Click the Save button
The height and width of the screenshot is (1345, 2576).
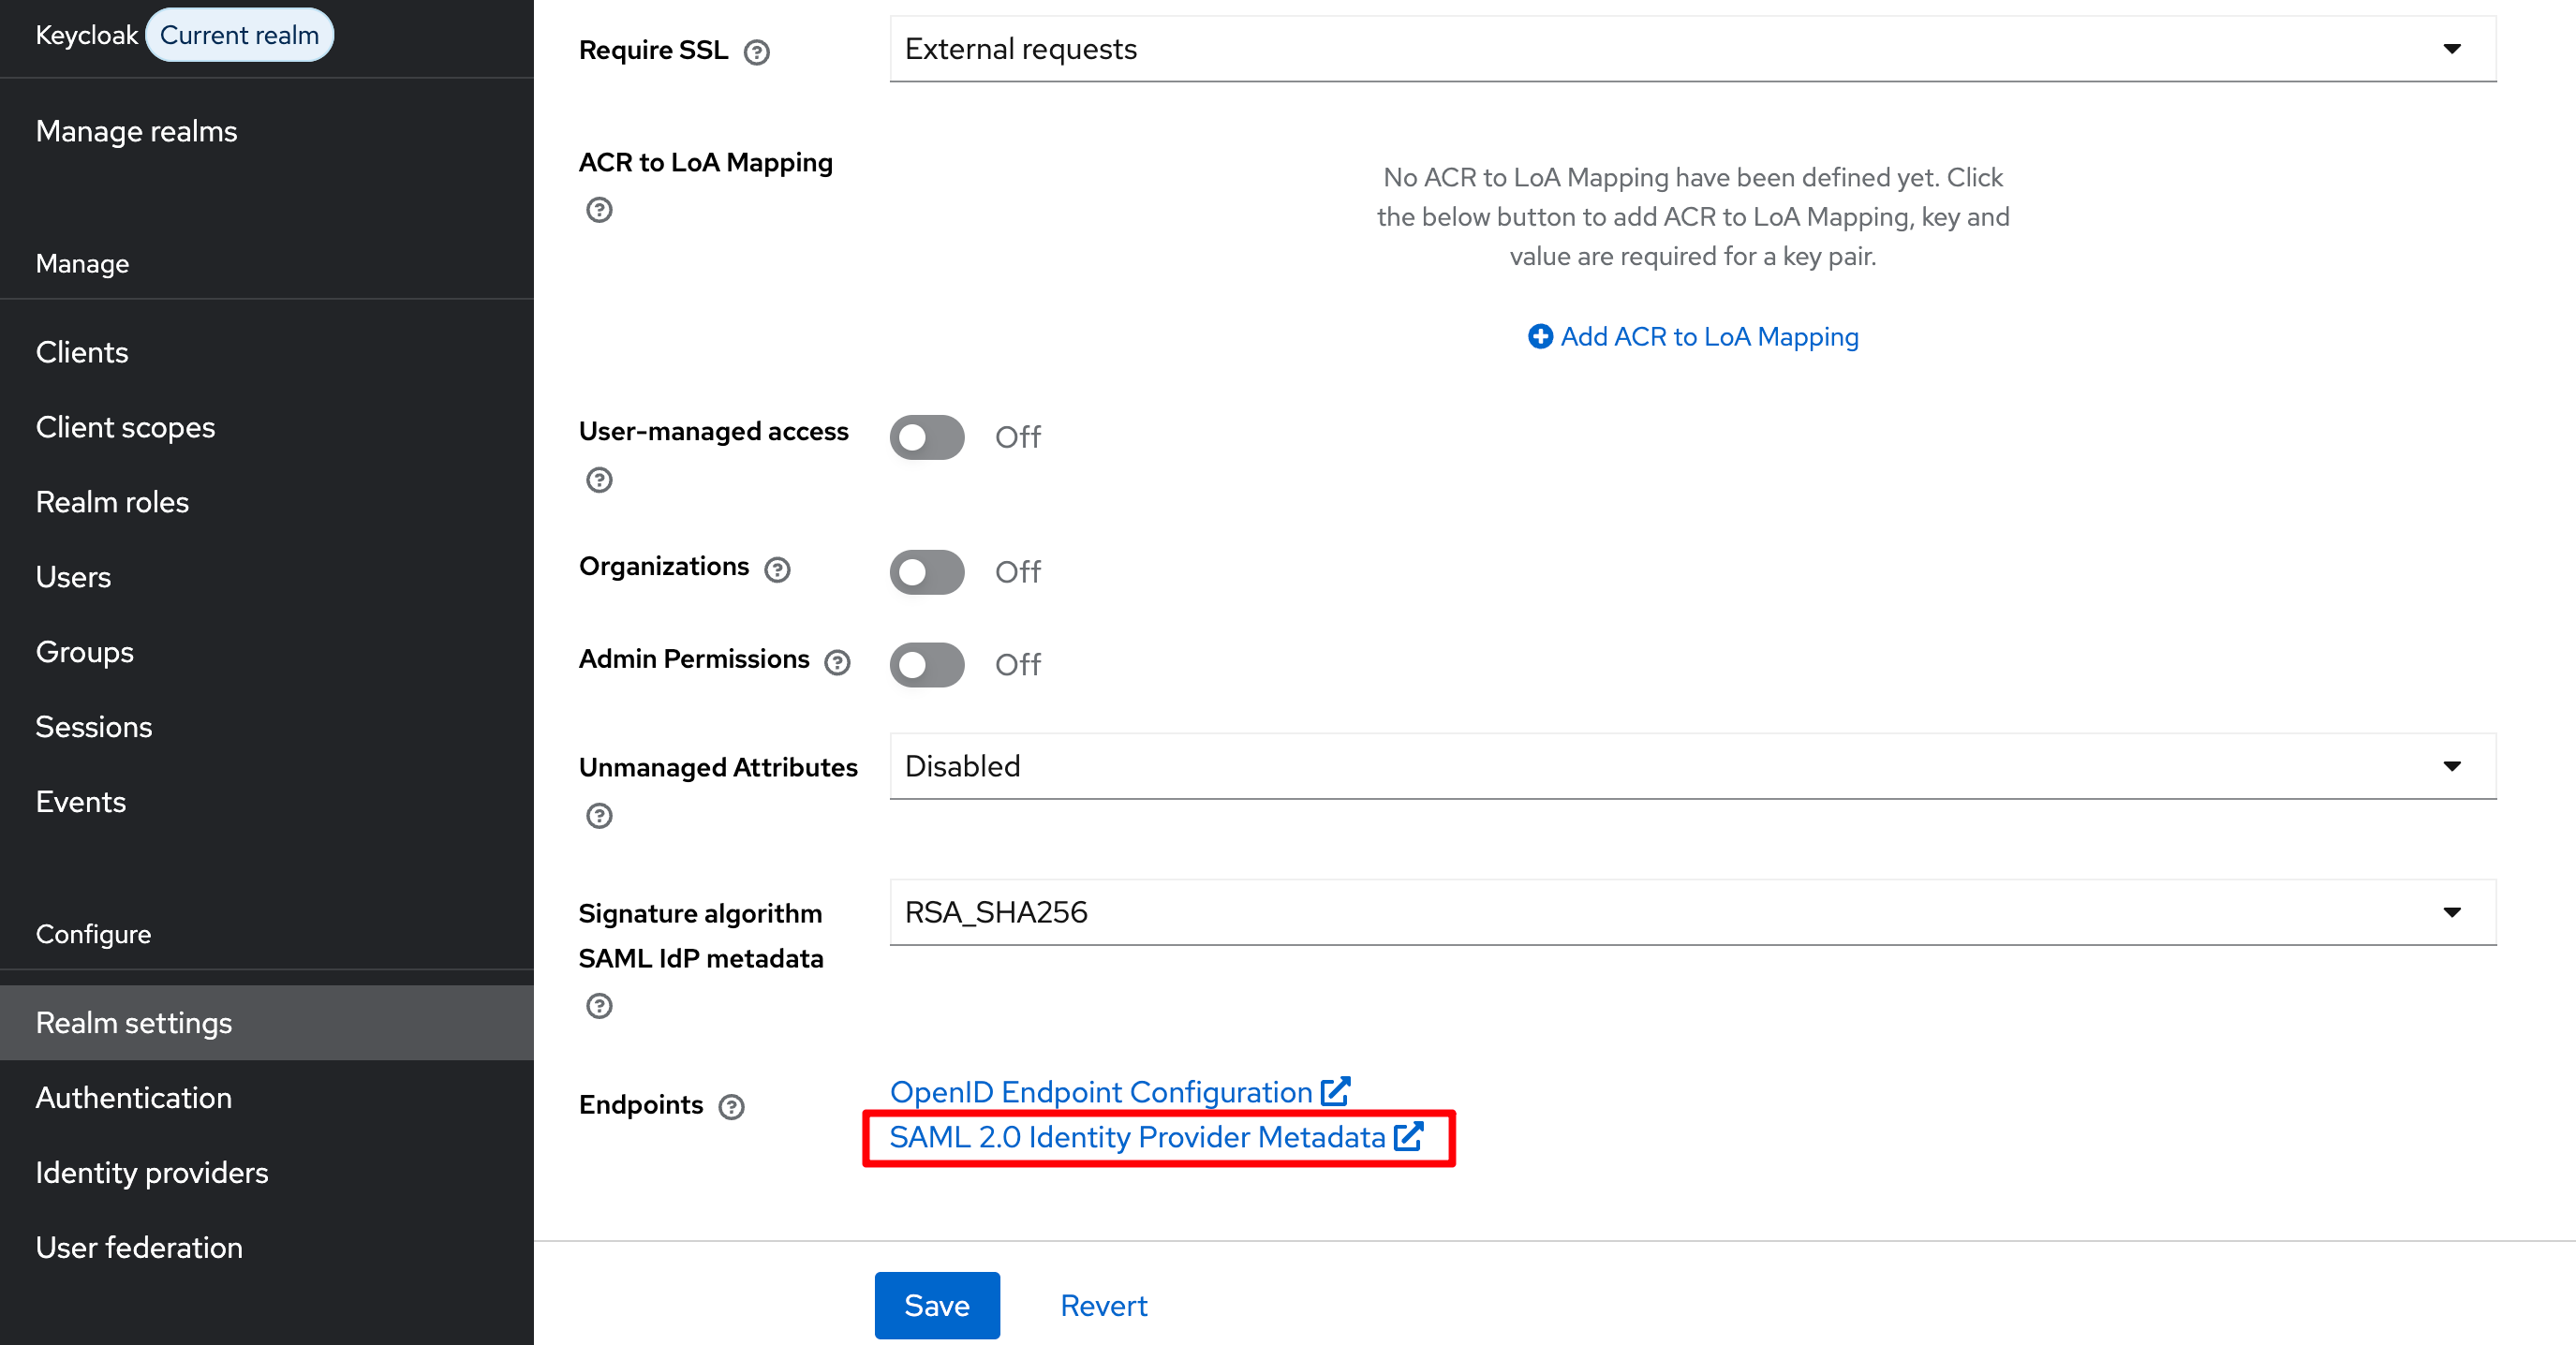click(936, 1305)
